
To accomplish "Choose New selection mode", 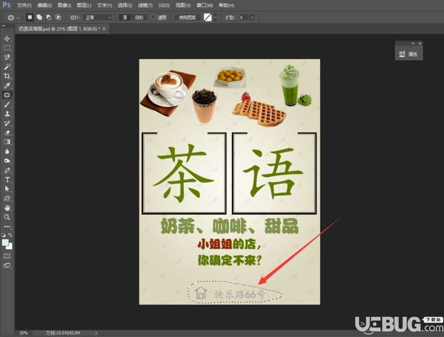I will pyautogui.click(x=30, y=17).
